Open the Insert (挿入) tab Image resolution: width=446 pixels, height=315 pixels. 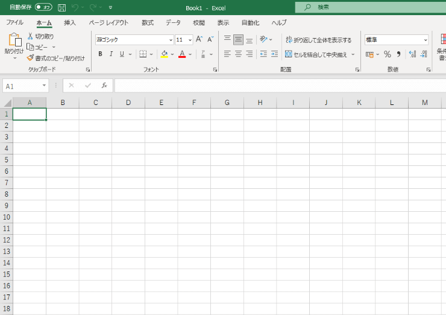click(x=70, y=22)
